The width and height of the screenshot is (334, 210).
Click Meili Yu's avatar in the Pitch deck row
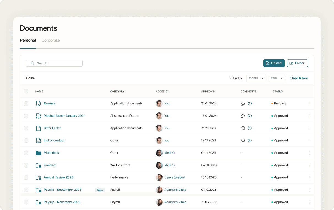click(159, 153)
